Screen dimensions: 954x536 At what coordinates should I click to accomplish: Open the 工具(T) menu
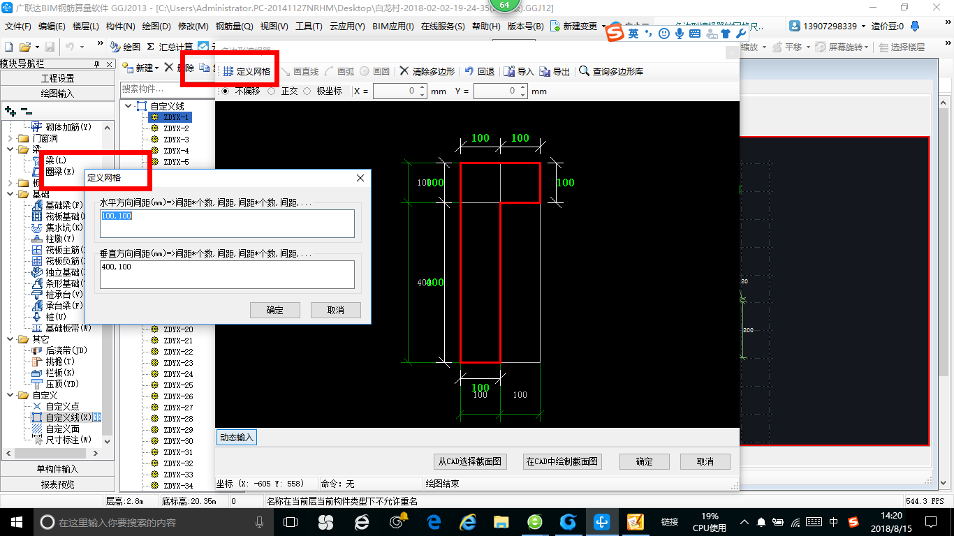(x=309, y=26)
